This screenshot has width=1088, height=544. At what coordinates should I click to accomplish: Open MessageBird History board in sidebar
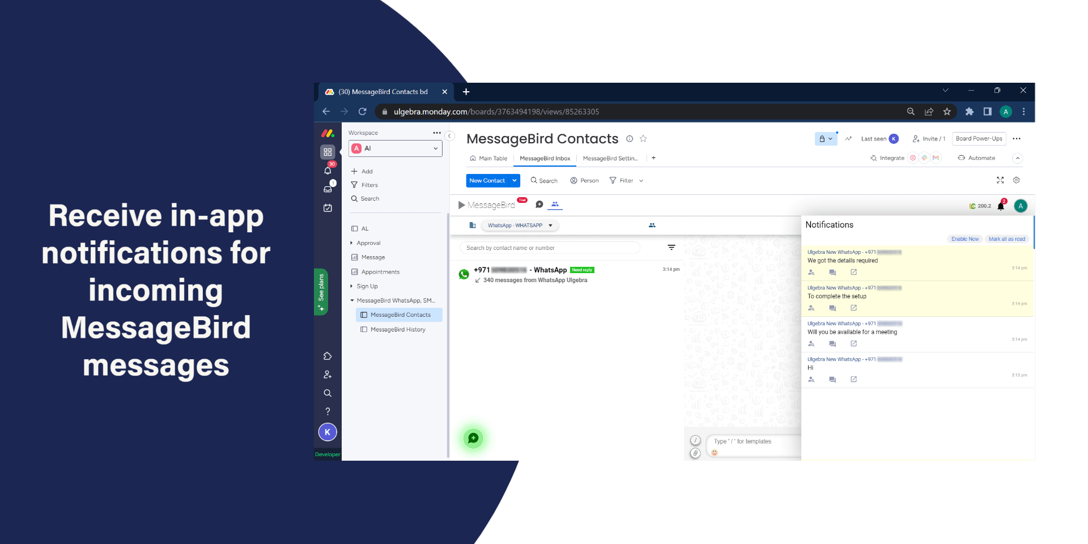coord(398,330)
